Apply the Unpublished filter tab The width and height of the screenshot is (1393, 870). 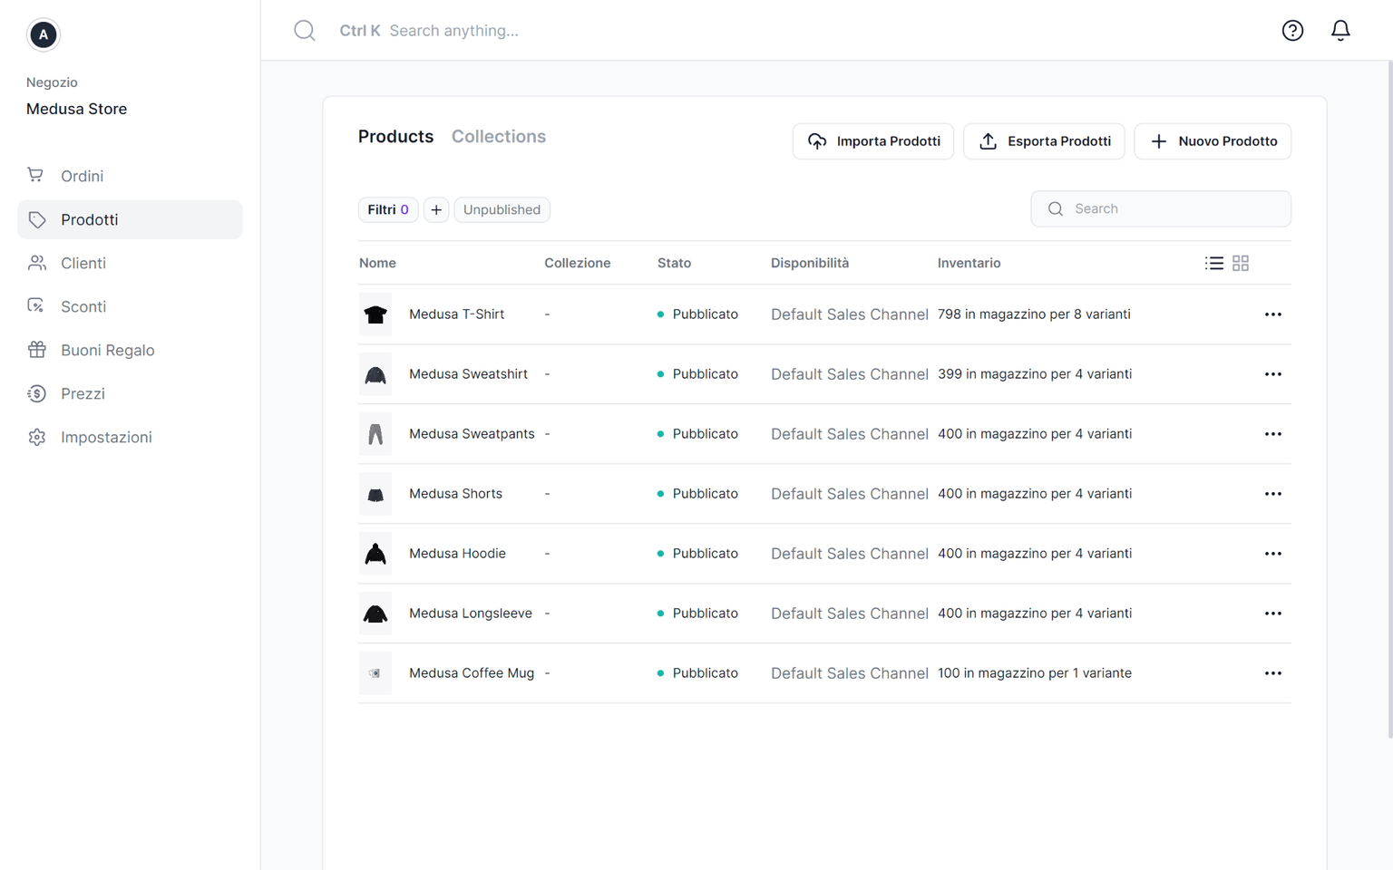click(502, 209)
